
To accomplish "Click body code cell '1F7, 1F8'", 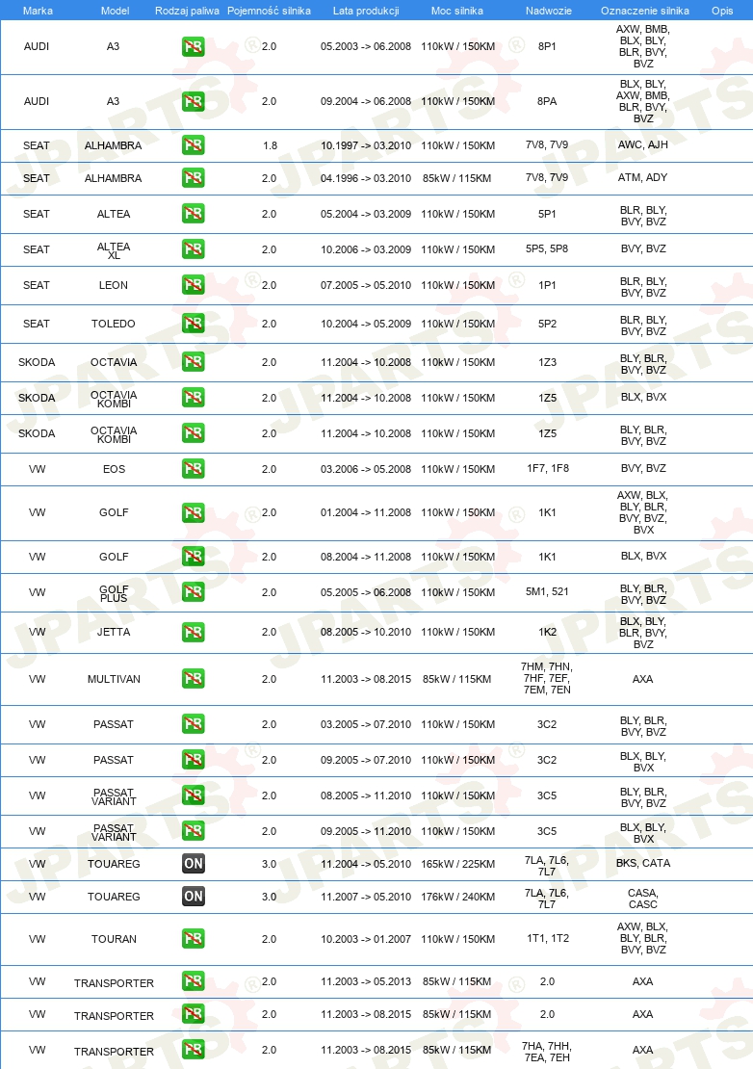I will [x=548, y=468].
